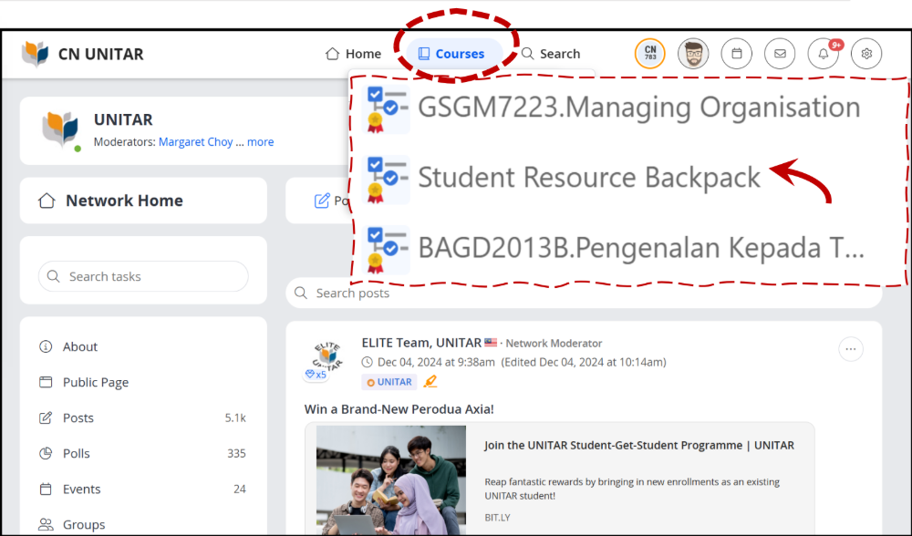Open the notifications bell icon
The image size is (912, 536).
tap(823, 54)
